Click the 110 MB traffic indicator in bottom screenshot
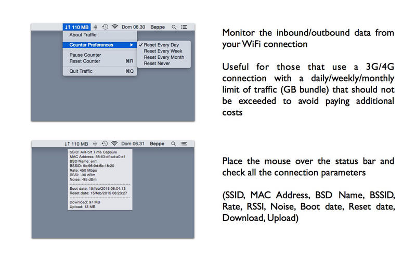This screenshot has height=260, width=416. pyautogui.click(x=76, y=144)
